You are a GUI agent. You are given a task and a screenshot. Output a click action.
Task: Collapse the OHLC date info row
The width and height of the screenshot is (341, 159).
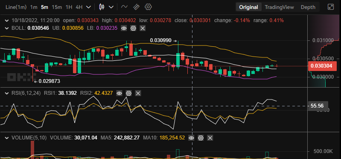pyautogui.click(x=7, y=21)
